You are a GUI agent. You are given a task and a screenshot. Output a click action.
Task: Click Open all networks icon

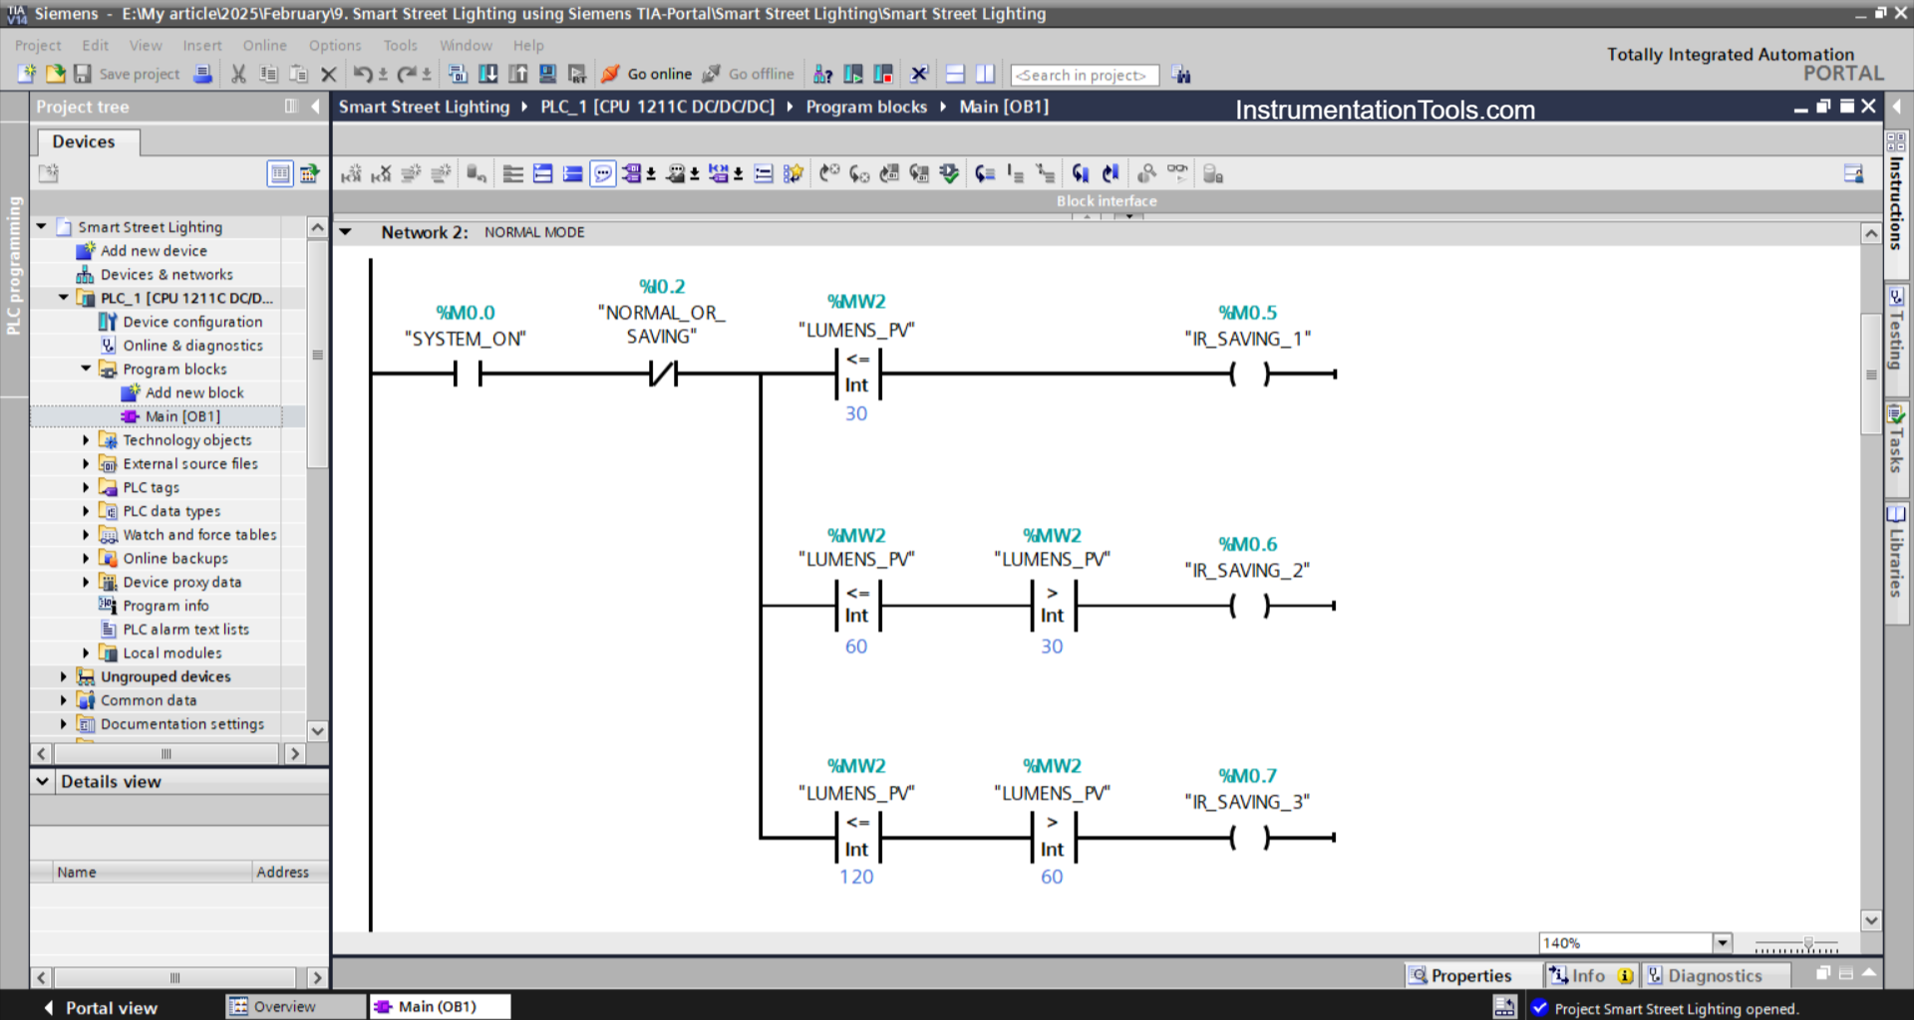tap(542, 174)
